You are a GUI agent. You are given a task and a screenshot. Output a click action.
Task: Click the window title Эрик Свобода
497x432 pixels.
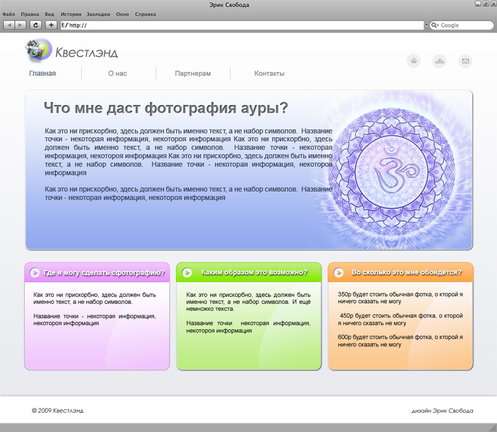point(229,5)
